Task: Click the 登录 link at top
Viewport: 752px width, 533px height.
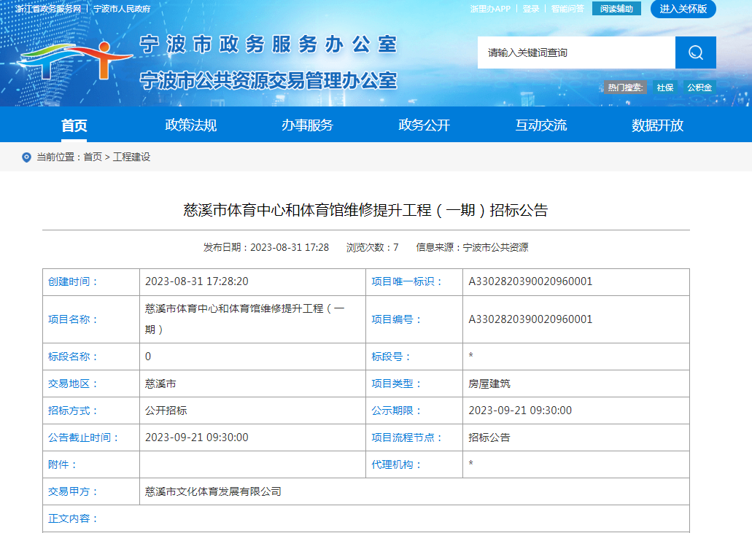Action: tap(531, 9)
